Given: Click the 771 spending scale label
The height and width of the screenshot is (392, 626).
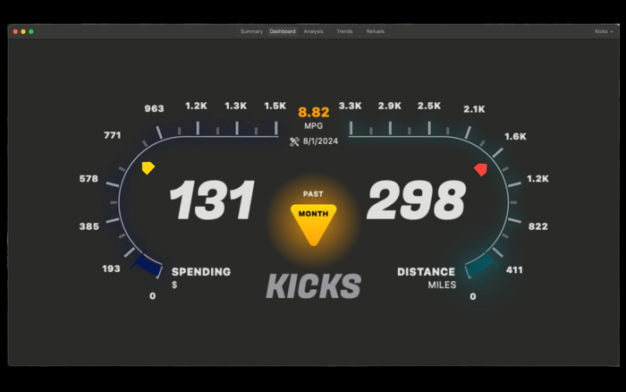Looking at the screenshot, I should pyautogui.click(x=112, y=135).
